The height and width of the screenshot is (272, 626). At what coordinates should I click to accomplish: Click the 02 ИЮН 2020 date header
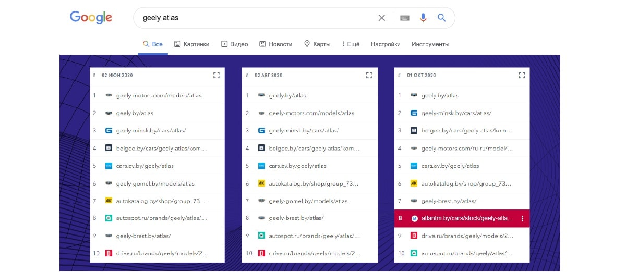tap(117, 75)
